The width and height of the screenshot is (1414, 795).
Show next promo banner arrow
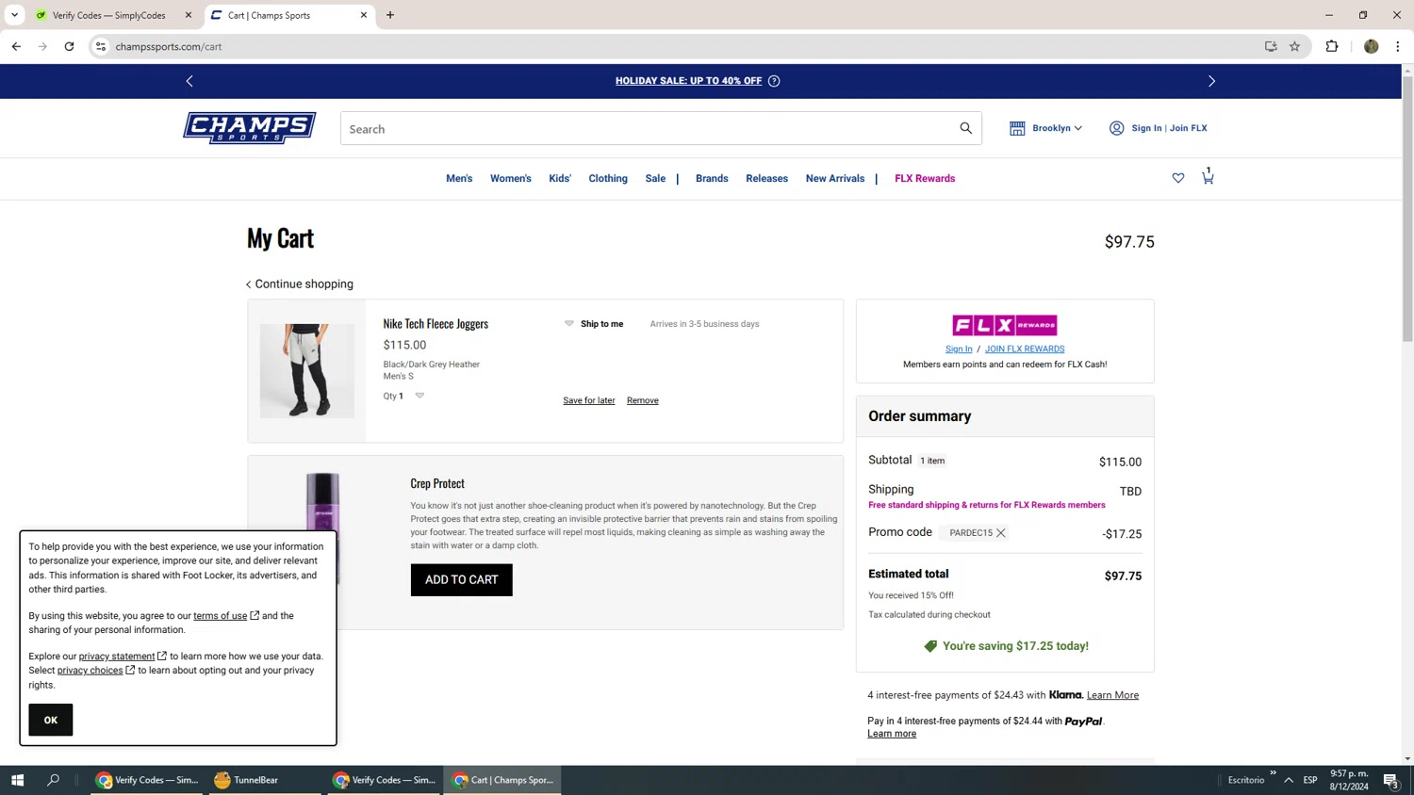pyautogui.click(x=1212, y=81)
